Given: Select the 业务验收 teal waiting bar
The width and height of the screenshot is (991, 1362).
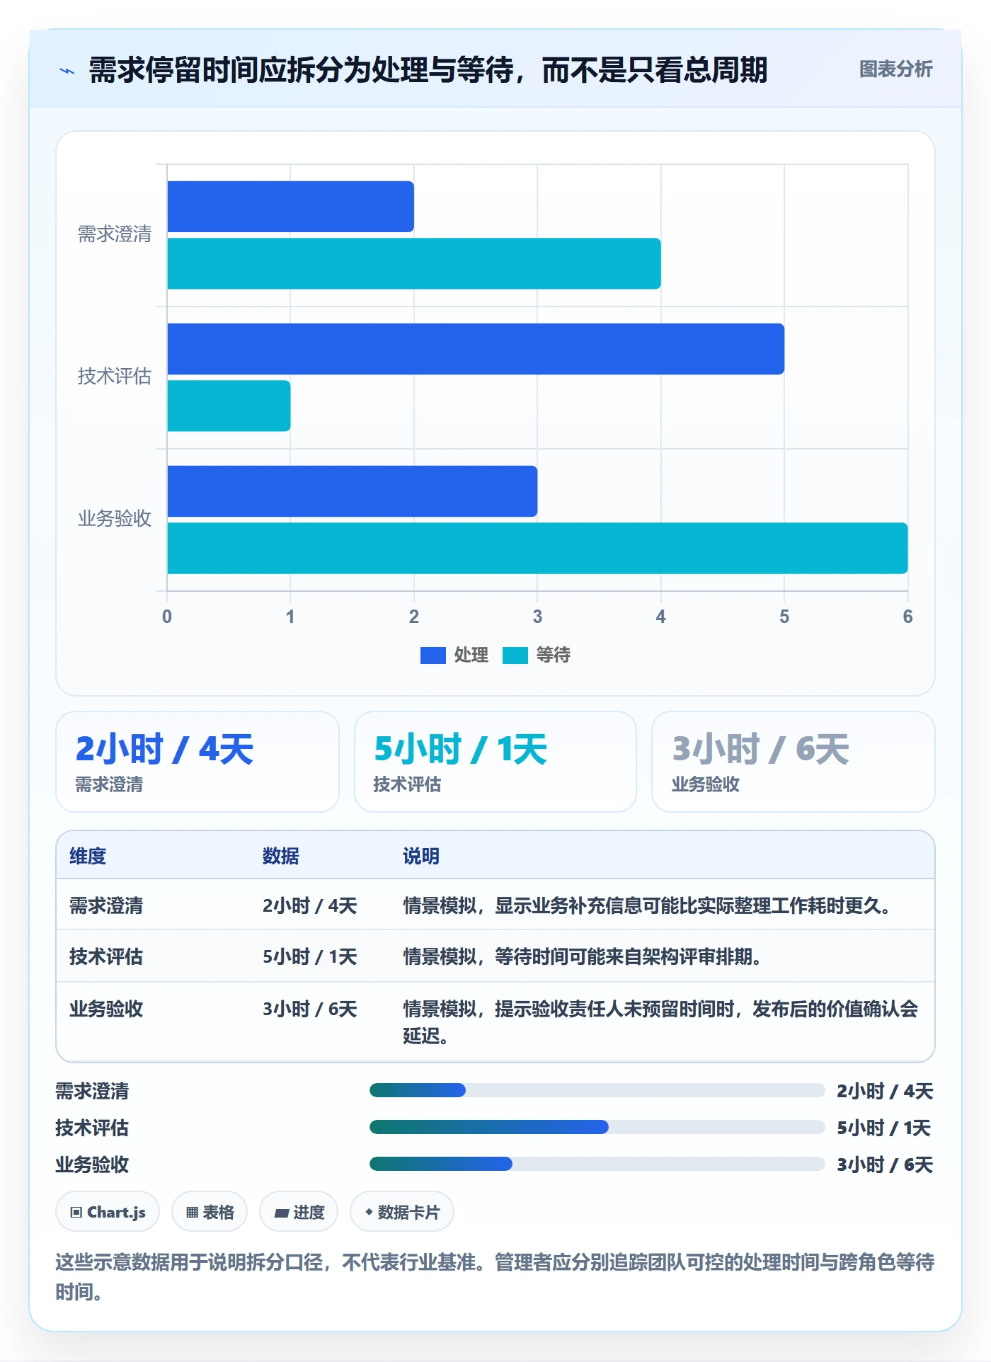Looking at the screenshot, I should 537,548.
